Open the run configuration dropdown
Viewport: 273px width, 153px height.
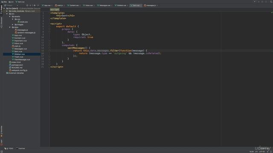[x=255, y=2]
